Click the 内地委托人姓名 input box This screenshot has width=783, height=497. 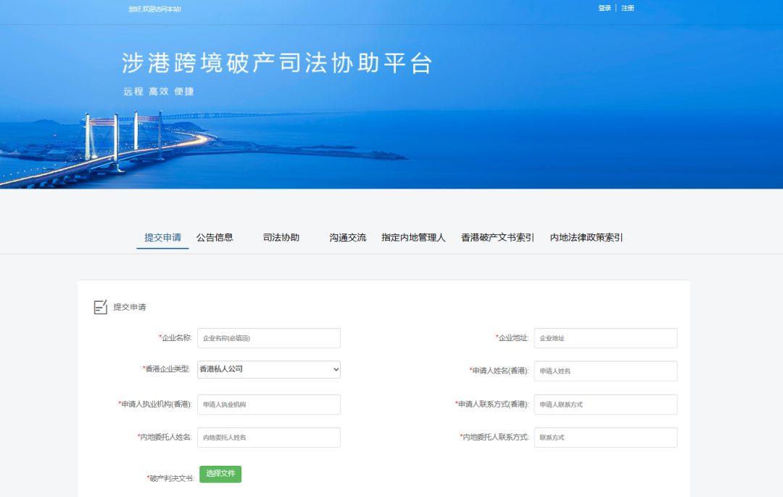click(x=268, y=438)
